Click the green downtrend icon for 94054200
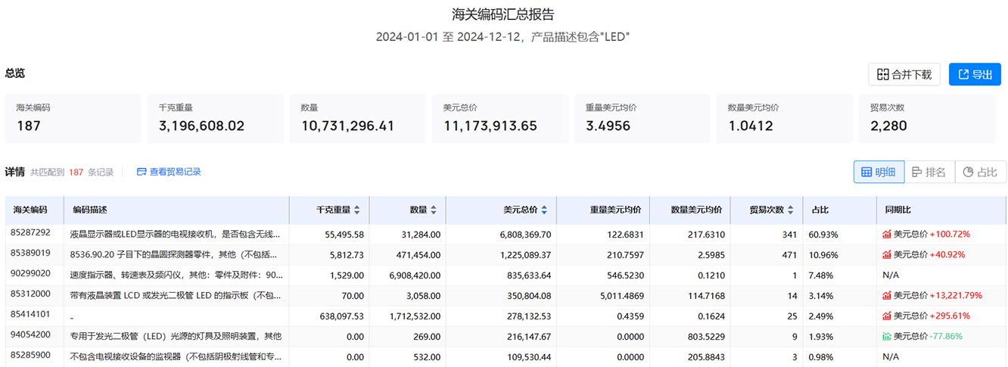1008x367 pixels. [x=887, y=336]
